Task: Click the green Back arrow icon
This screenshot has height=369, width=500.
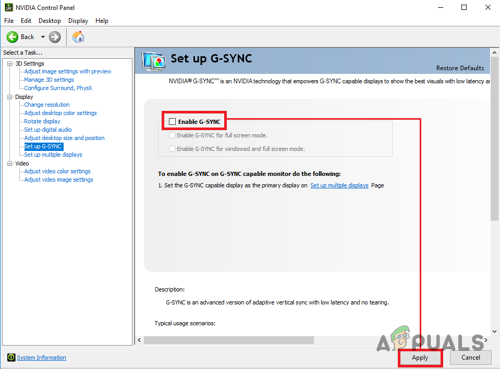Action: tap(13, 37)
